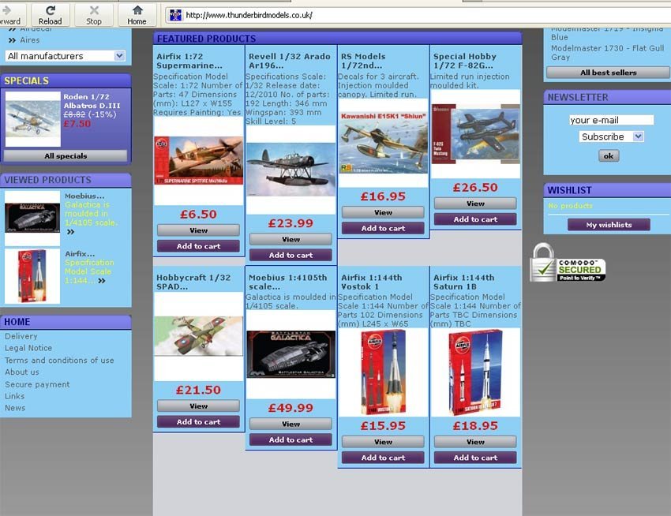
Task: Open the Delivery page link
Action: pyautogui.click(x=21, y=336)
